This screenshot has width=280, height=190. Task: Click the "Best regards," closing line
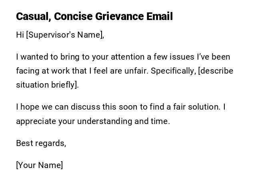(41, 143)
